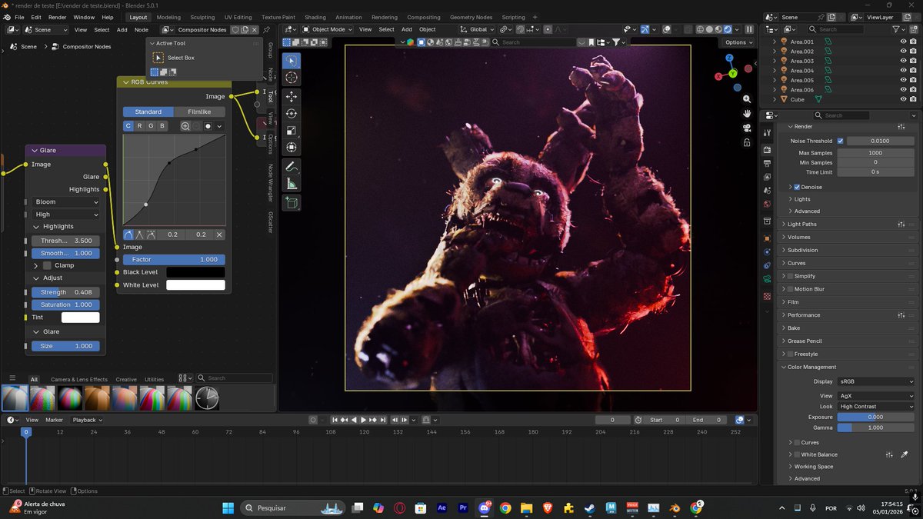Viewport: 923px width, 519px height.
Task: Click the Black Level color swatch
Action: pyautogui.click(x=195, y=272)
